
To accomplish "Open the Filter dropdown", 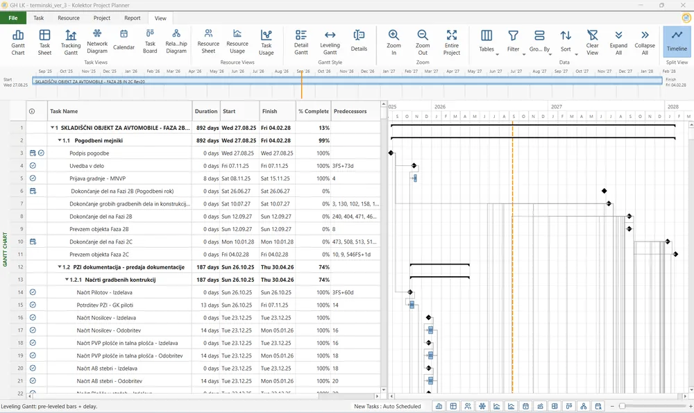I will 514,42.
